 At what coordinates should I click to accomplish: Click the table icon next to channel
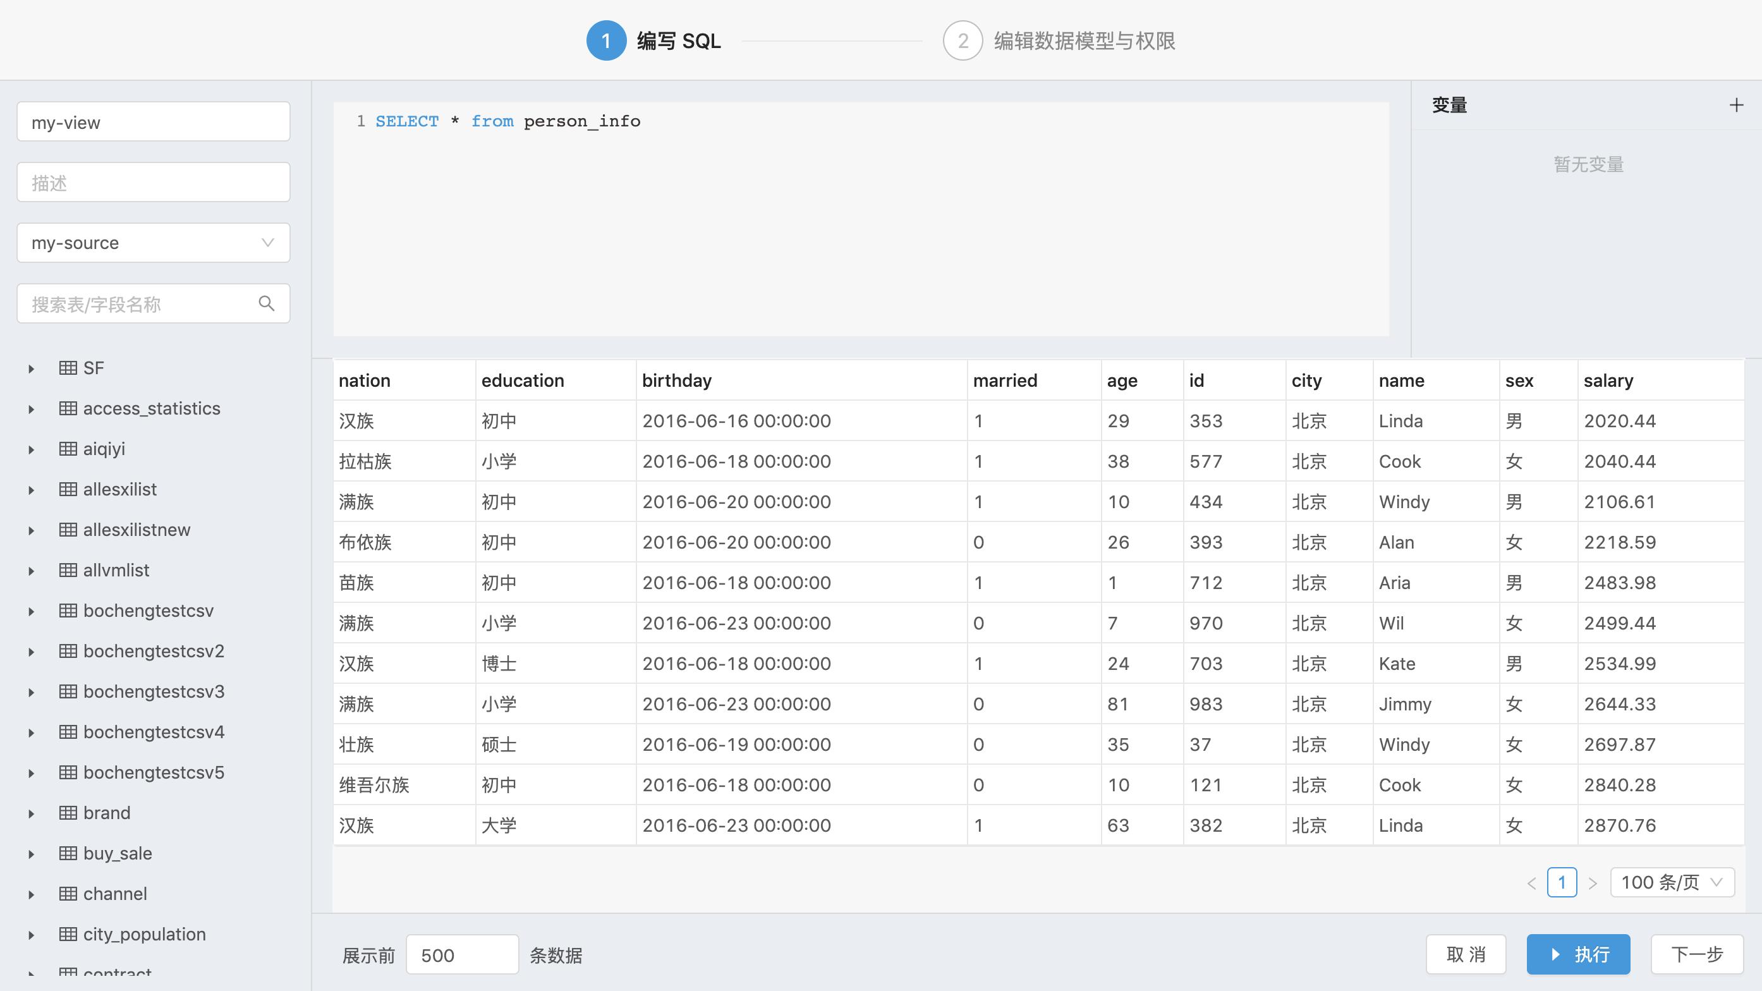[68, 893]
